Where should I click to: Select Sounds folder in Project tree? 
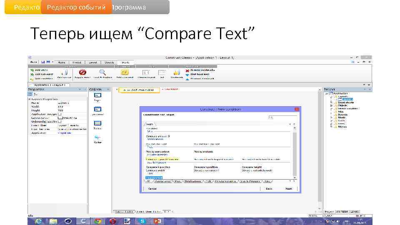(342, 115)
